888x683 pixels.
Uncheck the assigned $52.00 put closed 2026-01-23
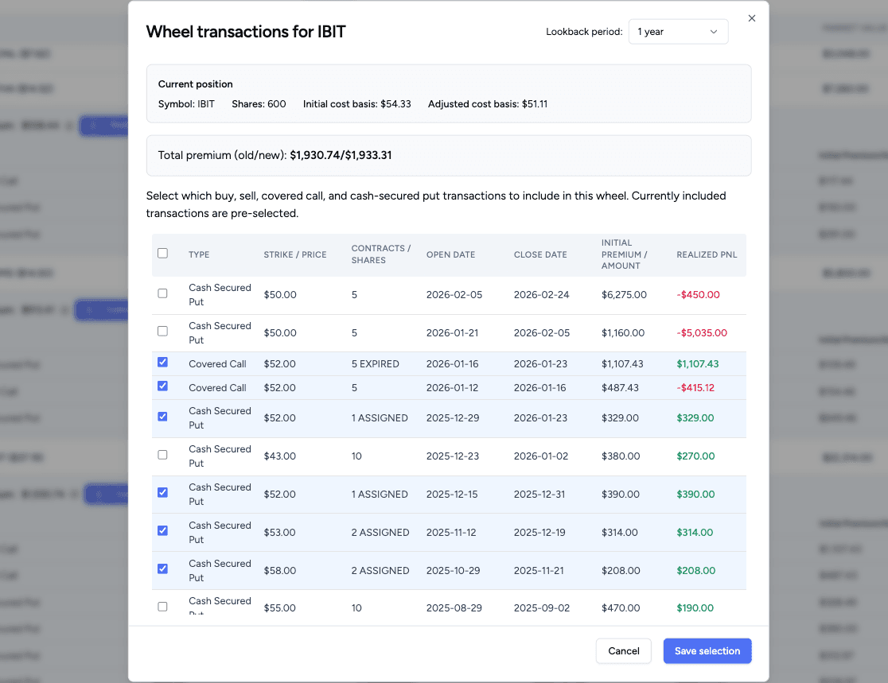click(x=162, y=416)
